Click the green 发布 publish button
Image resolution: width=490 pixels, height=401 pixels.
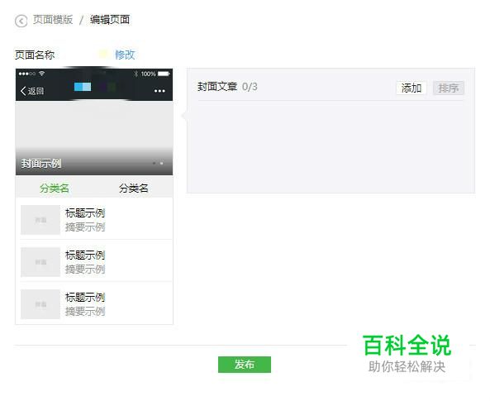pos(245,365)
